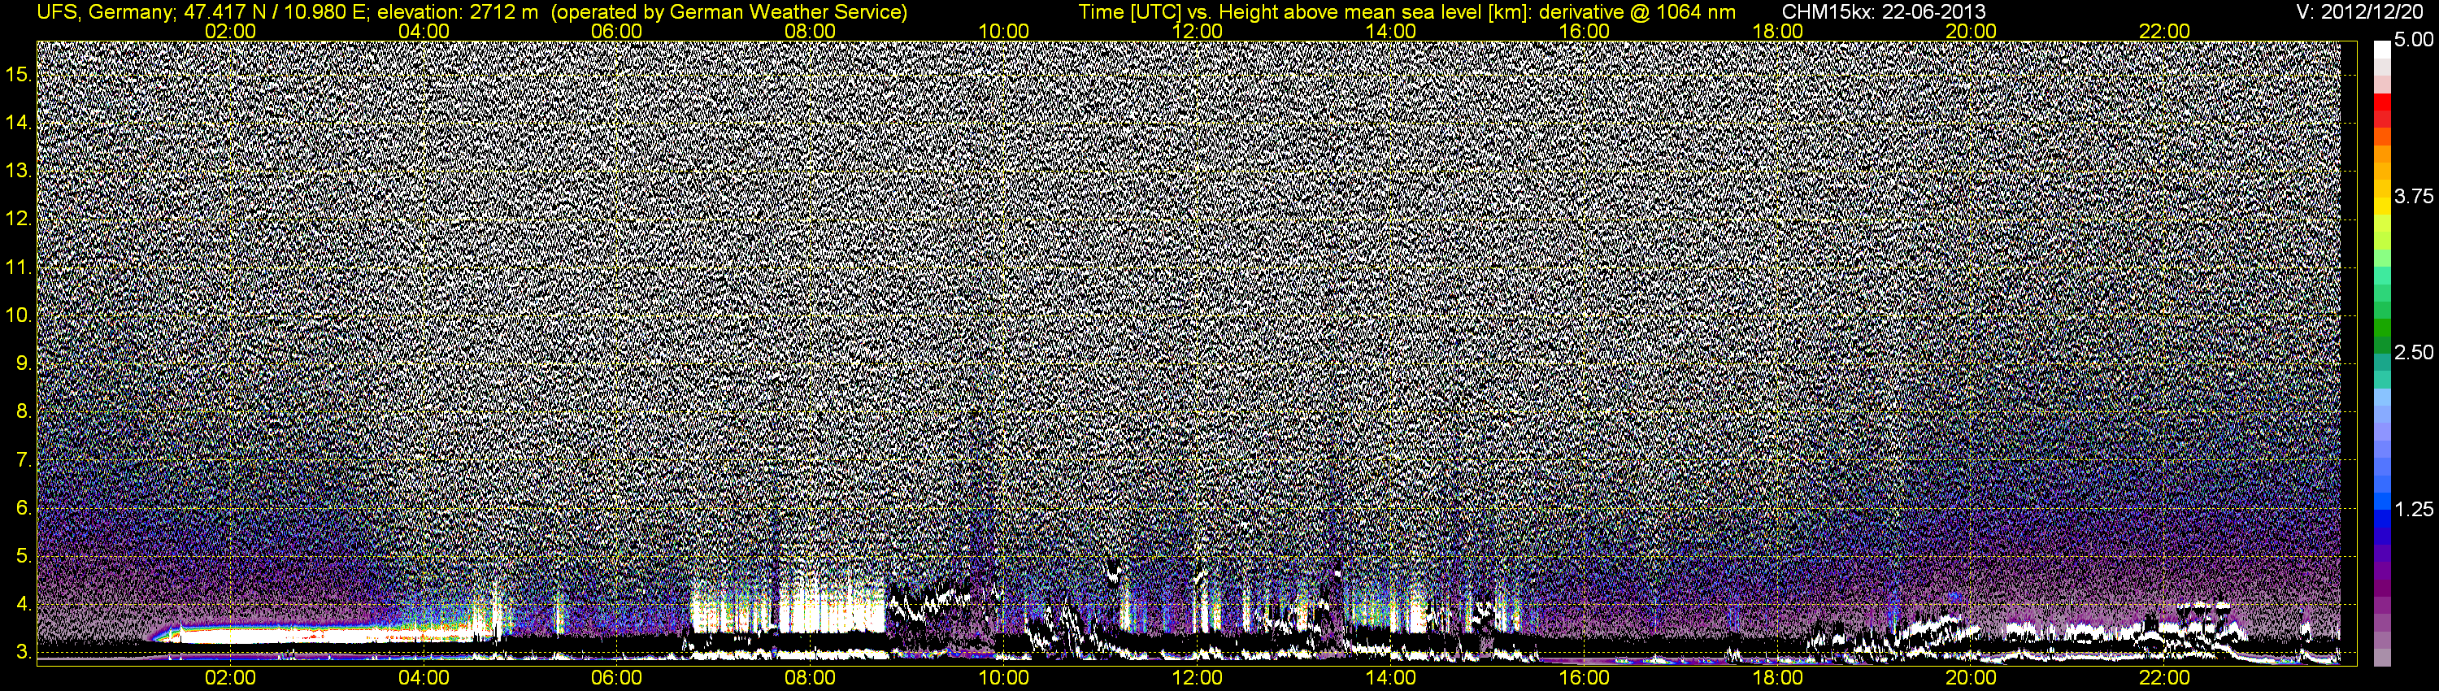Click '20:00' on the bottom time axis
2439x691 pixels.
click(1972, 678)
